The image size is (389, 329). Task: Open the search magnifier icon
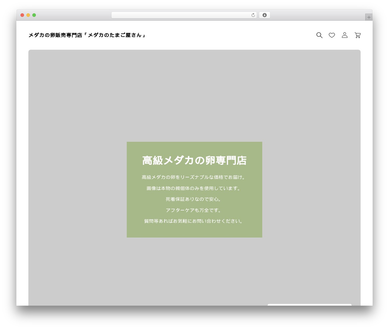point(319,35)
